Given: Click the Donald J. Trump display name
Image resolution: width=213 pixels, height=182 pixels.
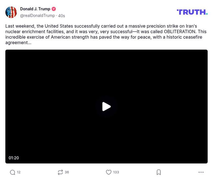Looking at the screenshot, I should [35, 9].
